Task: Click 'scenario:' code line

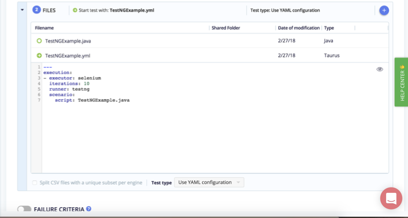Action: [62, 95]
